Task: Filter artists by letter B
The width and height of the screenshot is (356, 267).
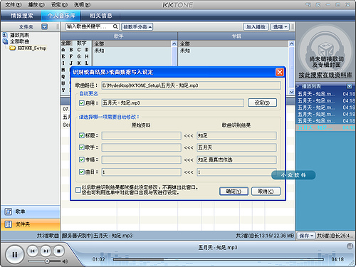Action: click(x=71, y=50)
